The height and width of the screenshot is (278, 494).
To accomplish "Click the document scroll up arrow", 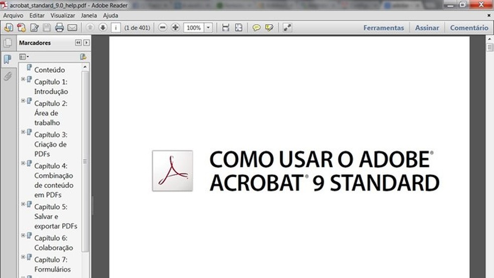I will (x=489, y=39).
